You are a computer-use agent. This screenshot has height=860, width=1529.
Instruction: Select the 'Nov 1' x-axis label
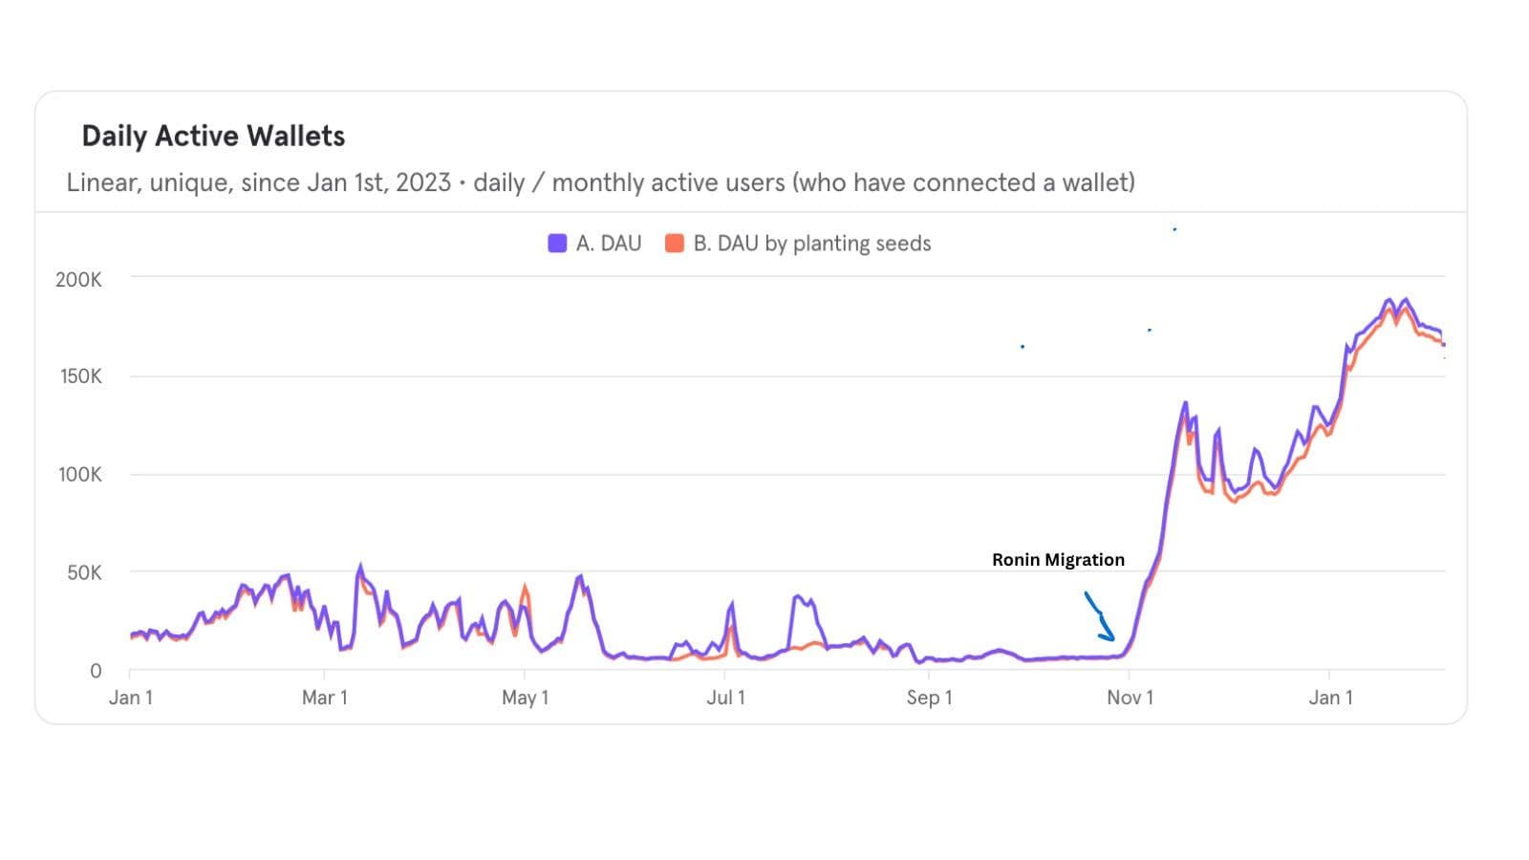pos(1131,698)
